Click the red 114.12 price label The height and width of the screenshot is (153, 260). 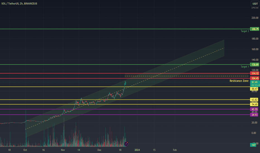255,73
